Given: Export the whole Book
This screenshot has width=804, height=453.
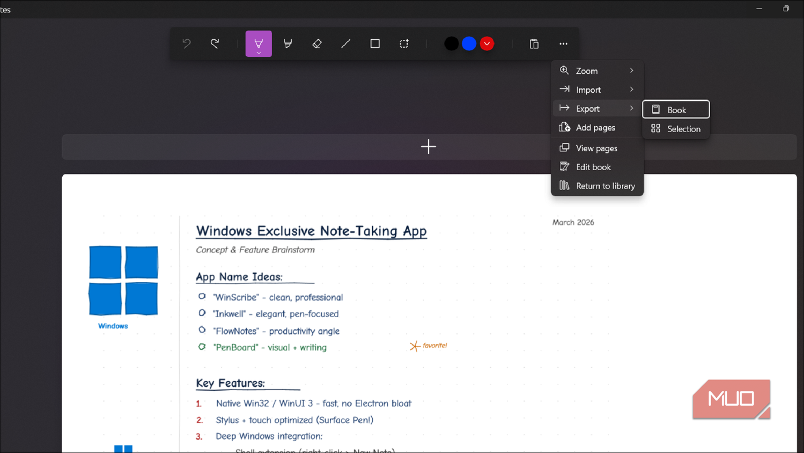Looking at the screenshot, I should tap(676, 109).
